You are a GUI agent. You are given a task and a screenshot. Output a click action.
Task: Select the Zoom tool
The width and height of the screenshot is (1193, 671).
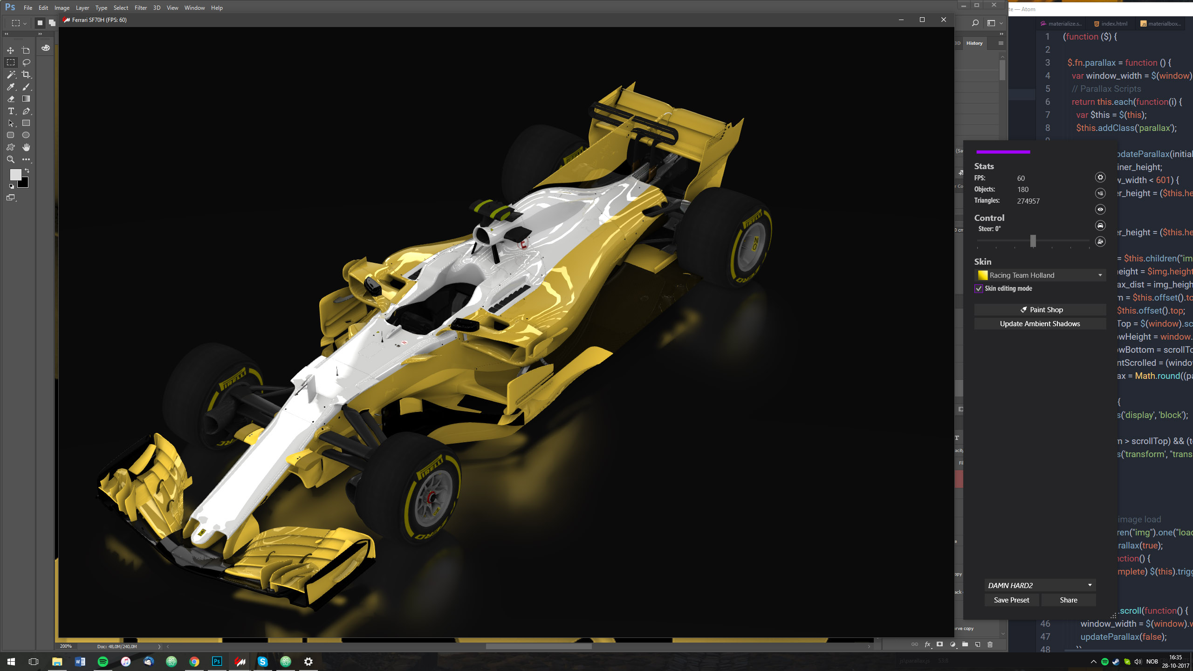pos(10,159)
